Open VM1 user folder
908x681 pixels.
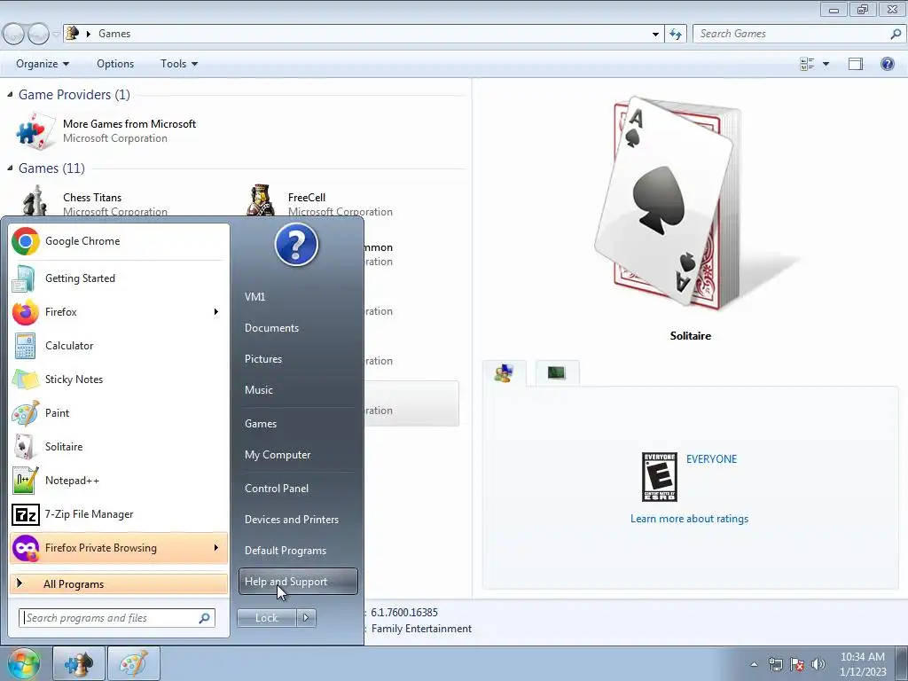(x=298, y=296)
